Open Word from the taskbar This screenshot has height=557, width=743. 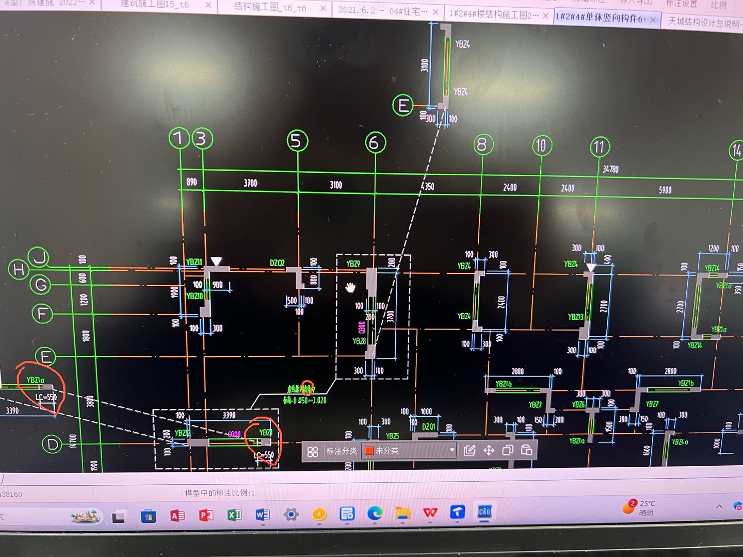point(263,515)
